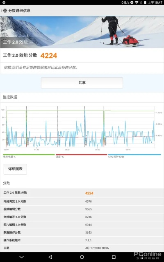Image resolution: width=164 pixels, height=262 pixels.
Task: Tap the 3736 writing score value
Action: [89, 217]
